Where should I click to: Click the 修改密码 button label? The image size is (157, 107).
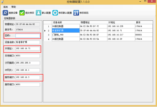pyautogui.click(x=84, y=13)
